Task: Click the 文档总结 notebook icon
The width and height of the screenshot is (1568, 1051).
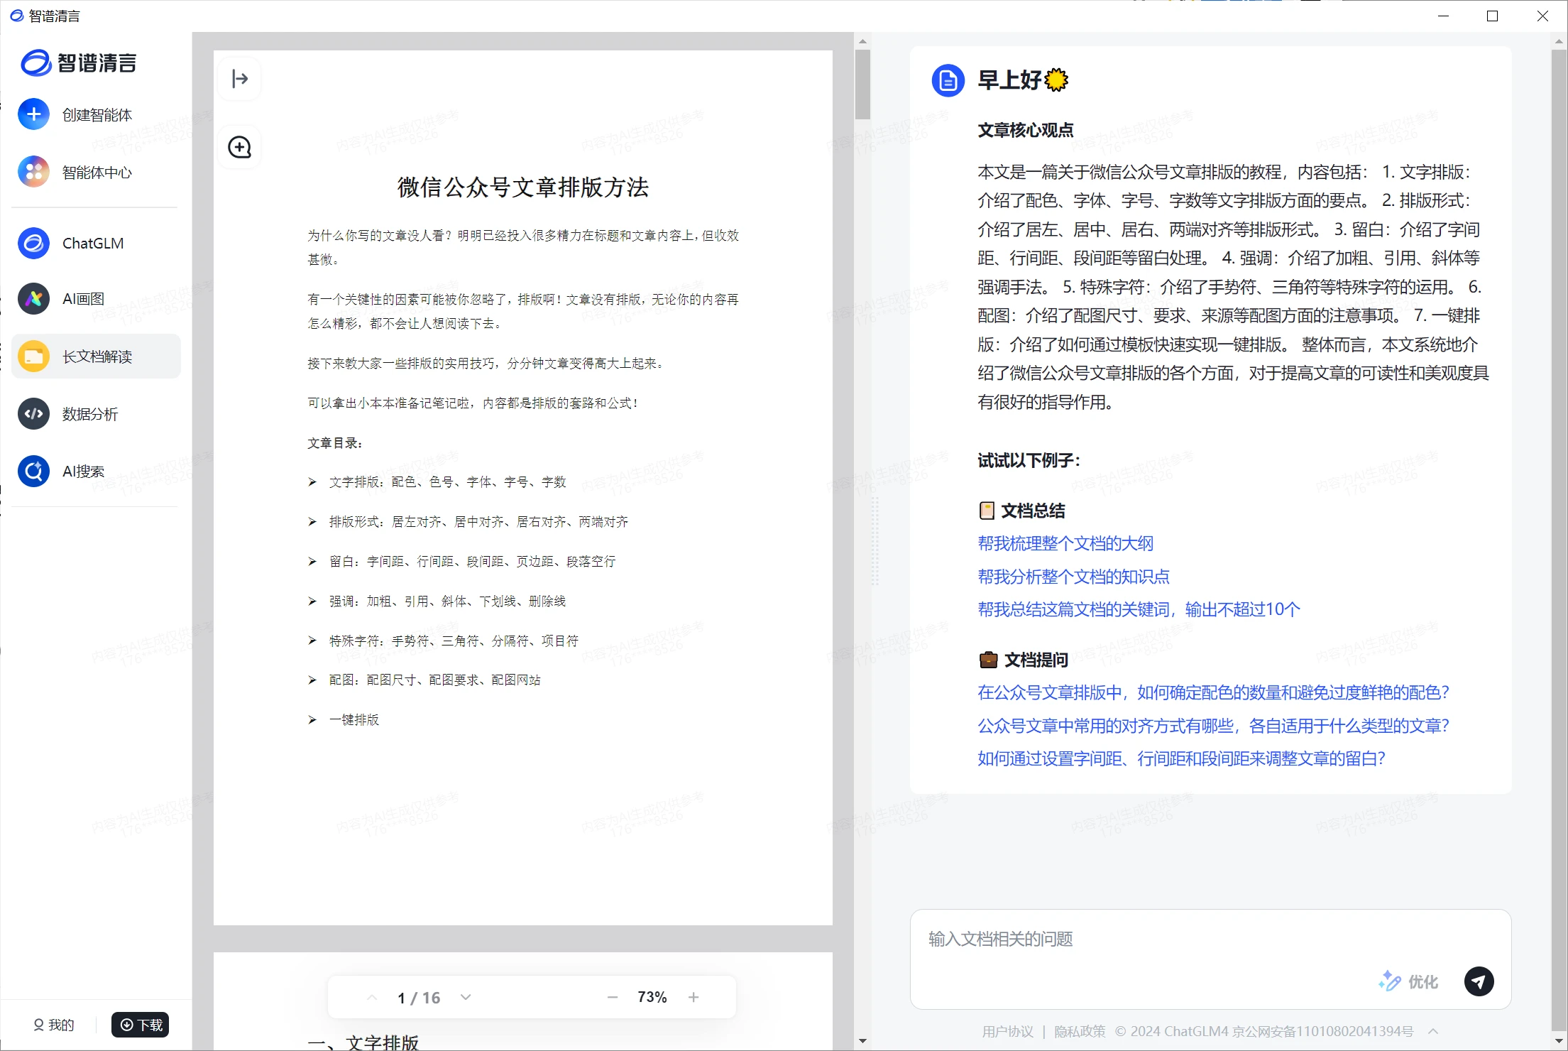Action: [987, 511]
